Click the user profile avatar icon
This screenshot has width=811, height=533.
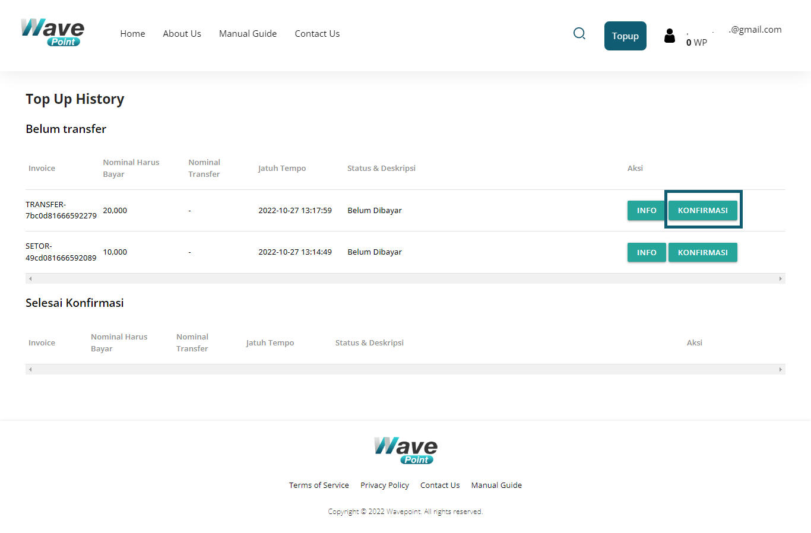(x=670, y=36)
